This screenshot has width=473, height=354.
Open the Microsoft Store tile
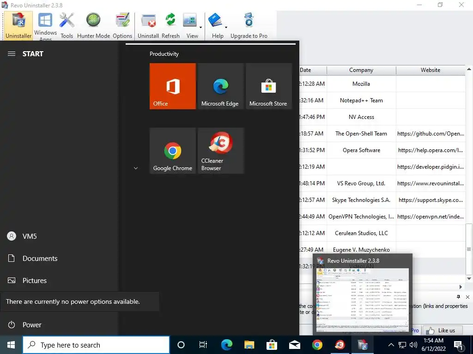coord(269,86)
